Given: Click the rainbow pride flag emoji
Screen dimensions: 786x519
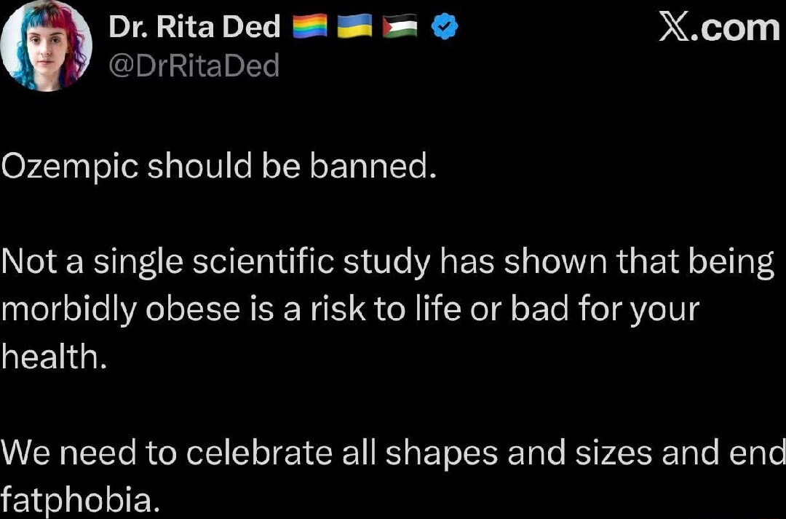Looking at the screenshot, I should (309, 28).
